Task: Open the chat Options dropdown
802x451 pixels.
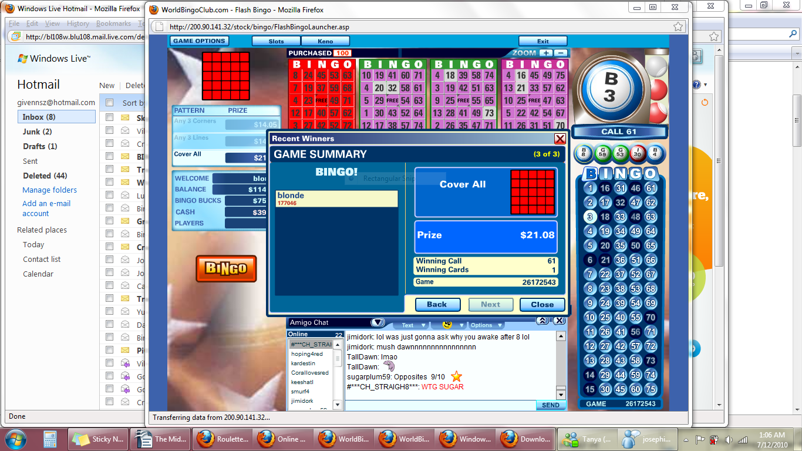Action: tap(486, 325)
